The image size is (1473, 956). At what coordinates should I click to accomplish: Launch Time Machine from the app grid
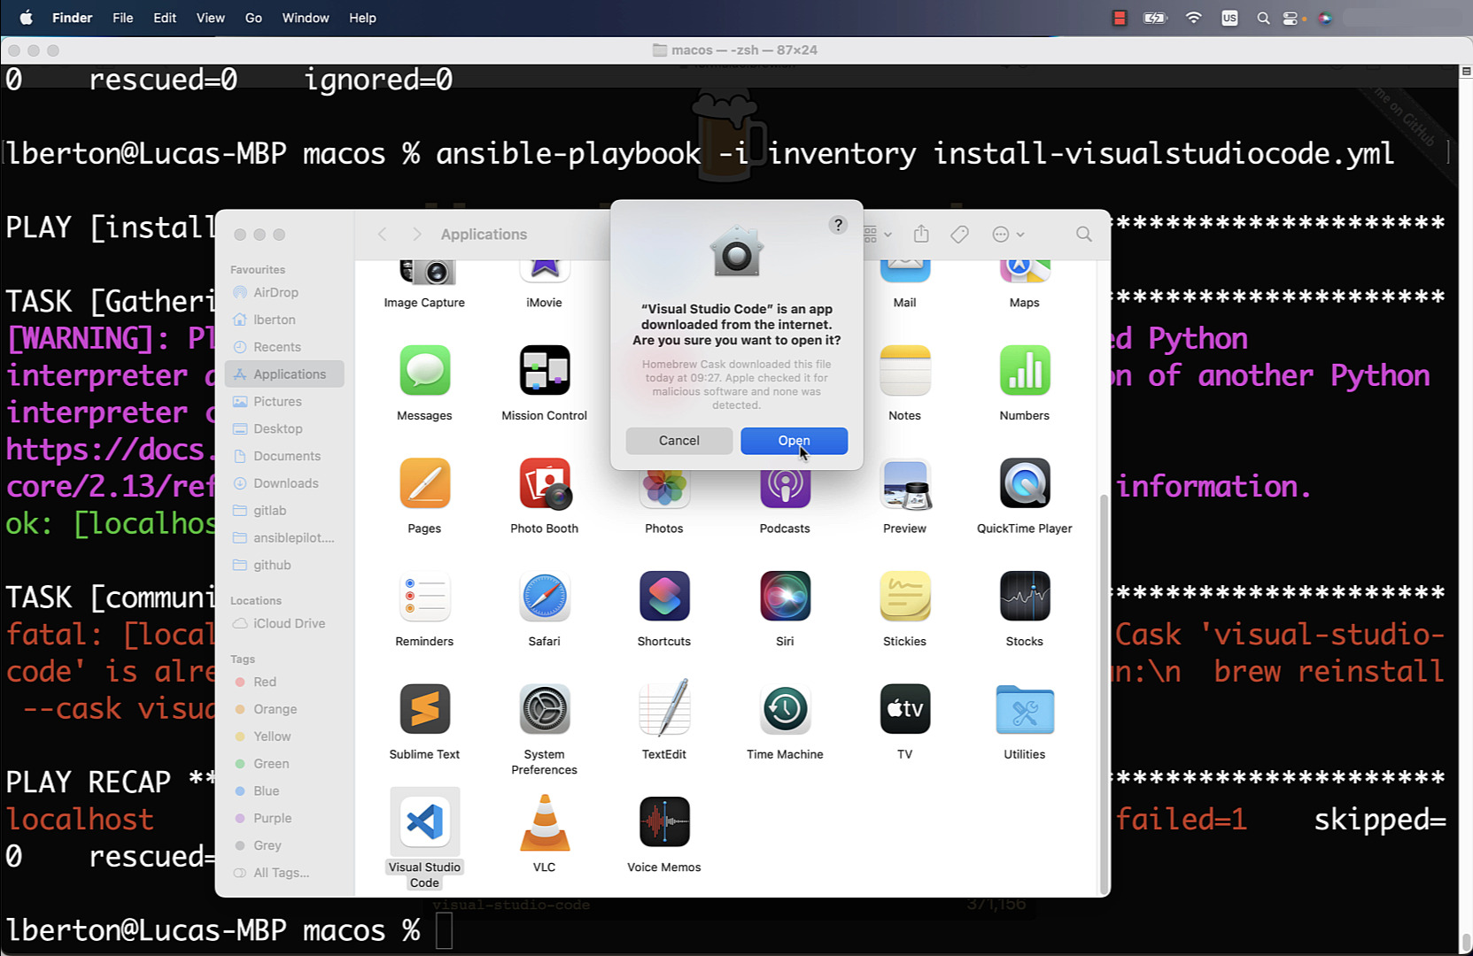coord(785,709)
